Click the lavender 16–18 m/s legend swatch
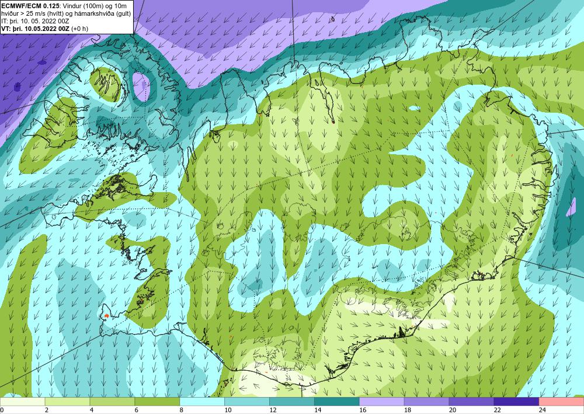Viewport: 584px width, 414px height. (x=382, y=402)
